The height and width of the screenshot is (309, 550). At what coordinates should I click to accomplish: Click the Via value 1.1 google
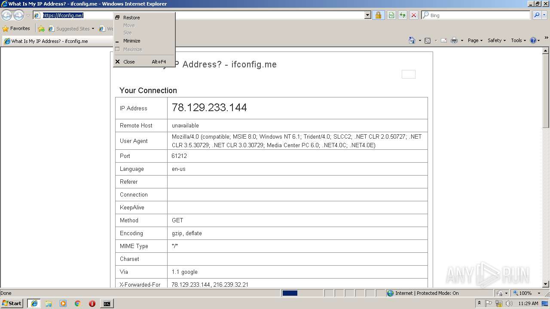(185, 272)
